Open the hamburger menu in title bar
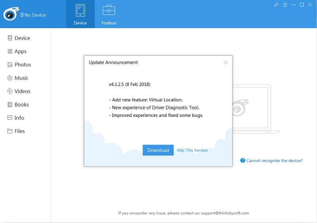 click(x=285, y=5)
